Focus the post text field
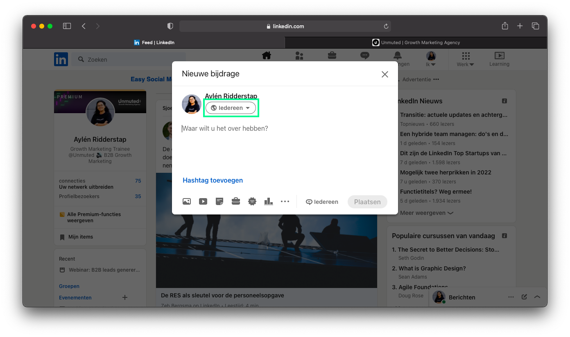Image resolution: width=570 pixels, height=337 pixels. click(x=285, y=129)
